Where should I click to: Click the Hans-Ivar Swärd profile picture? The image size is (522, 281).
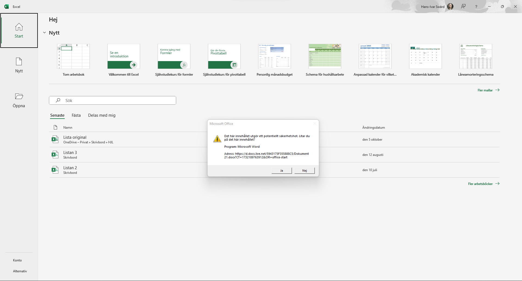tap(450, 7)
